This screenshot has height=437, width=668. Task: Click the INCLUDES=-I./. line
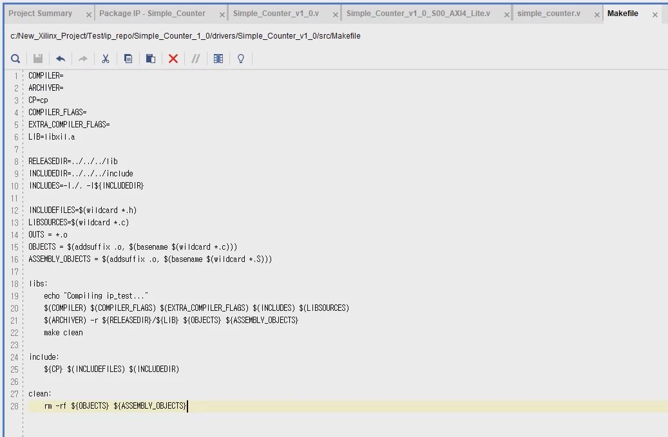pyautogui.click(x=86, y=186)
